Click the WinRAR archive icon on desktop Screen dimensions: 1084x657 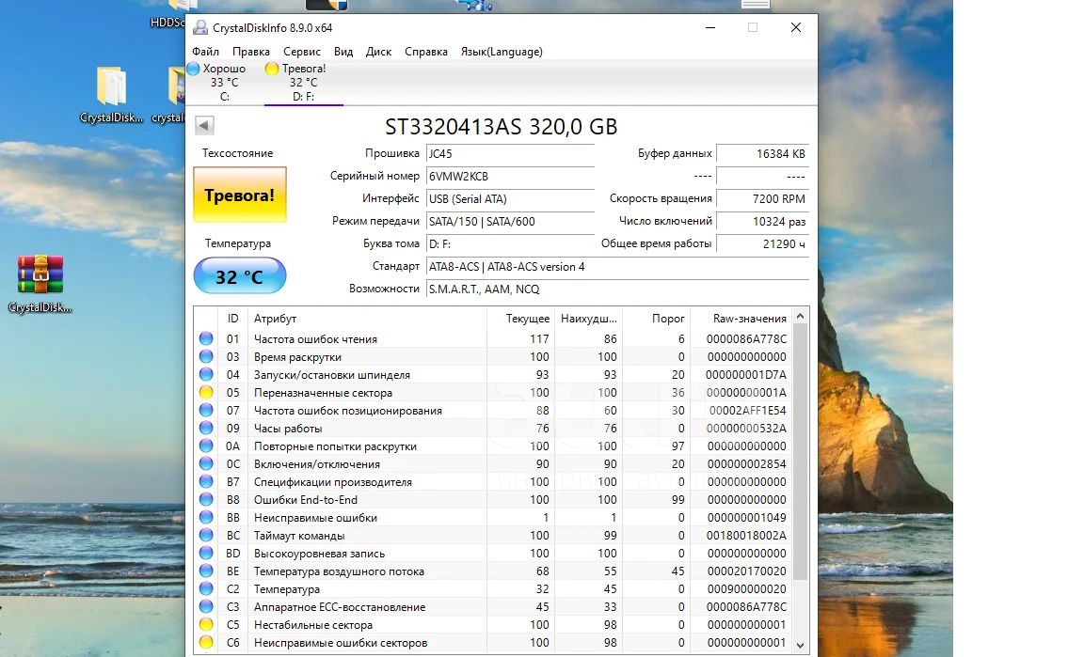pos(40,274)
